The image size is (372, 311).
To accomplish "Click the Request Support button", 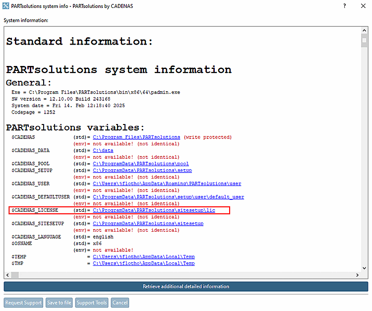I will pyautogui.click(x=23, y=303).
